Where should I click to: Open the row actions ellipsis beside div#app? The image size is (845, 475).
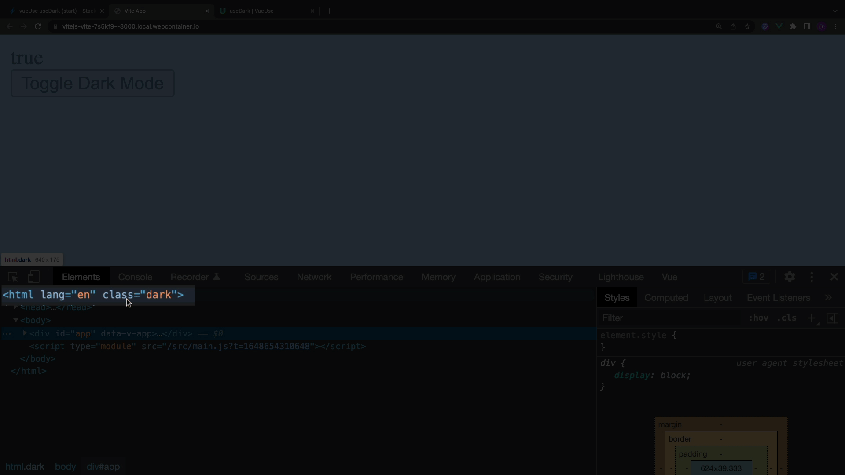coord(7,334)
